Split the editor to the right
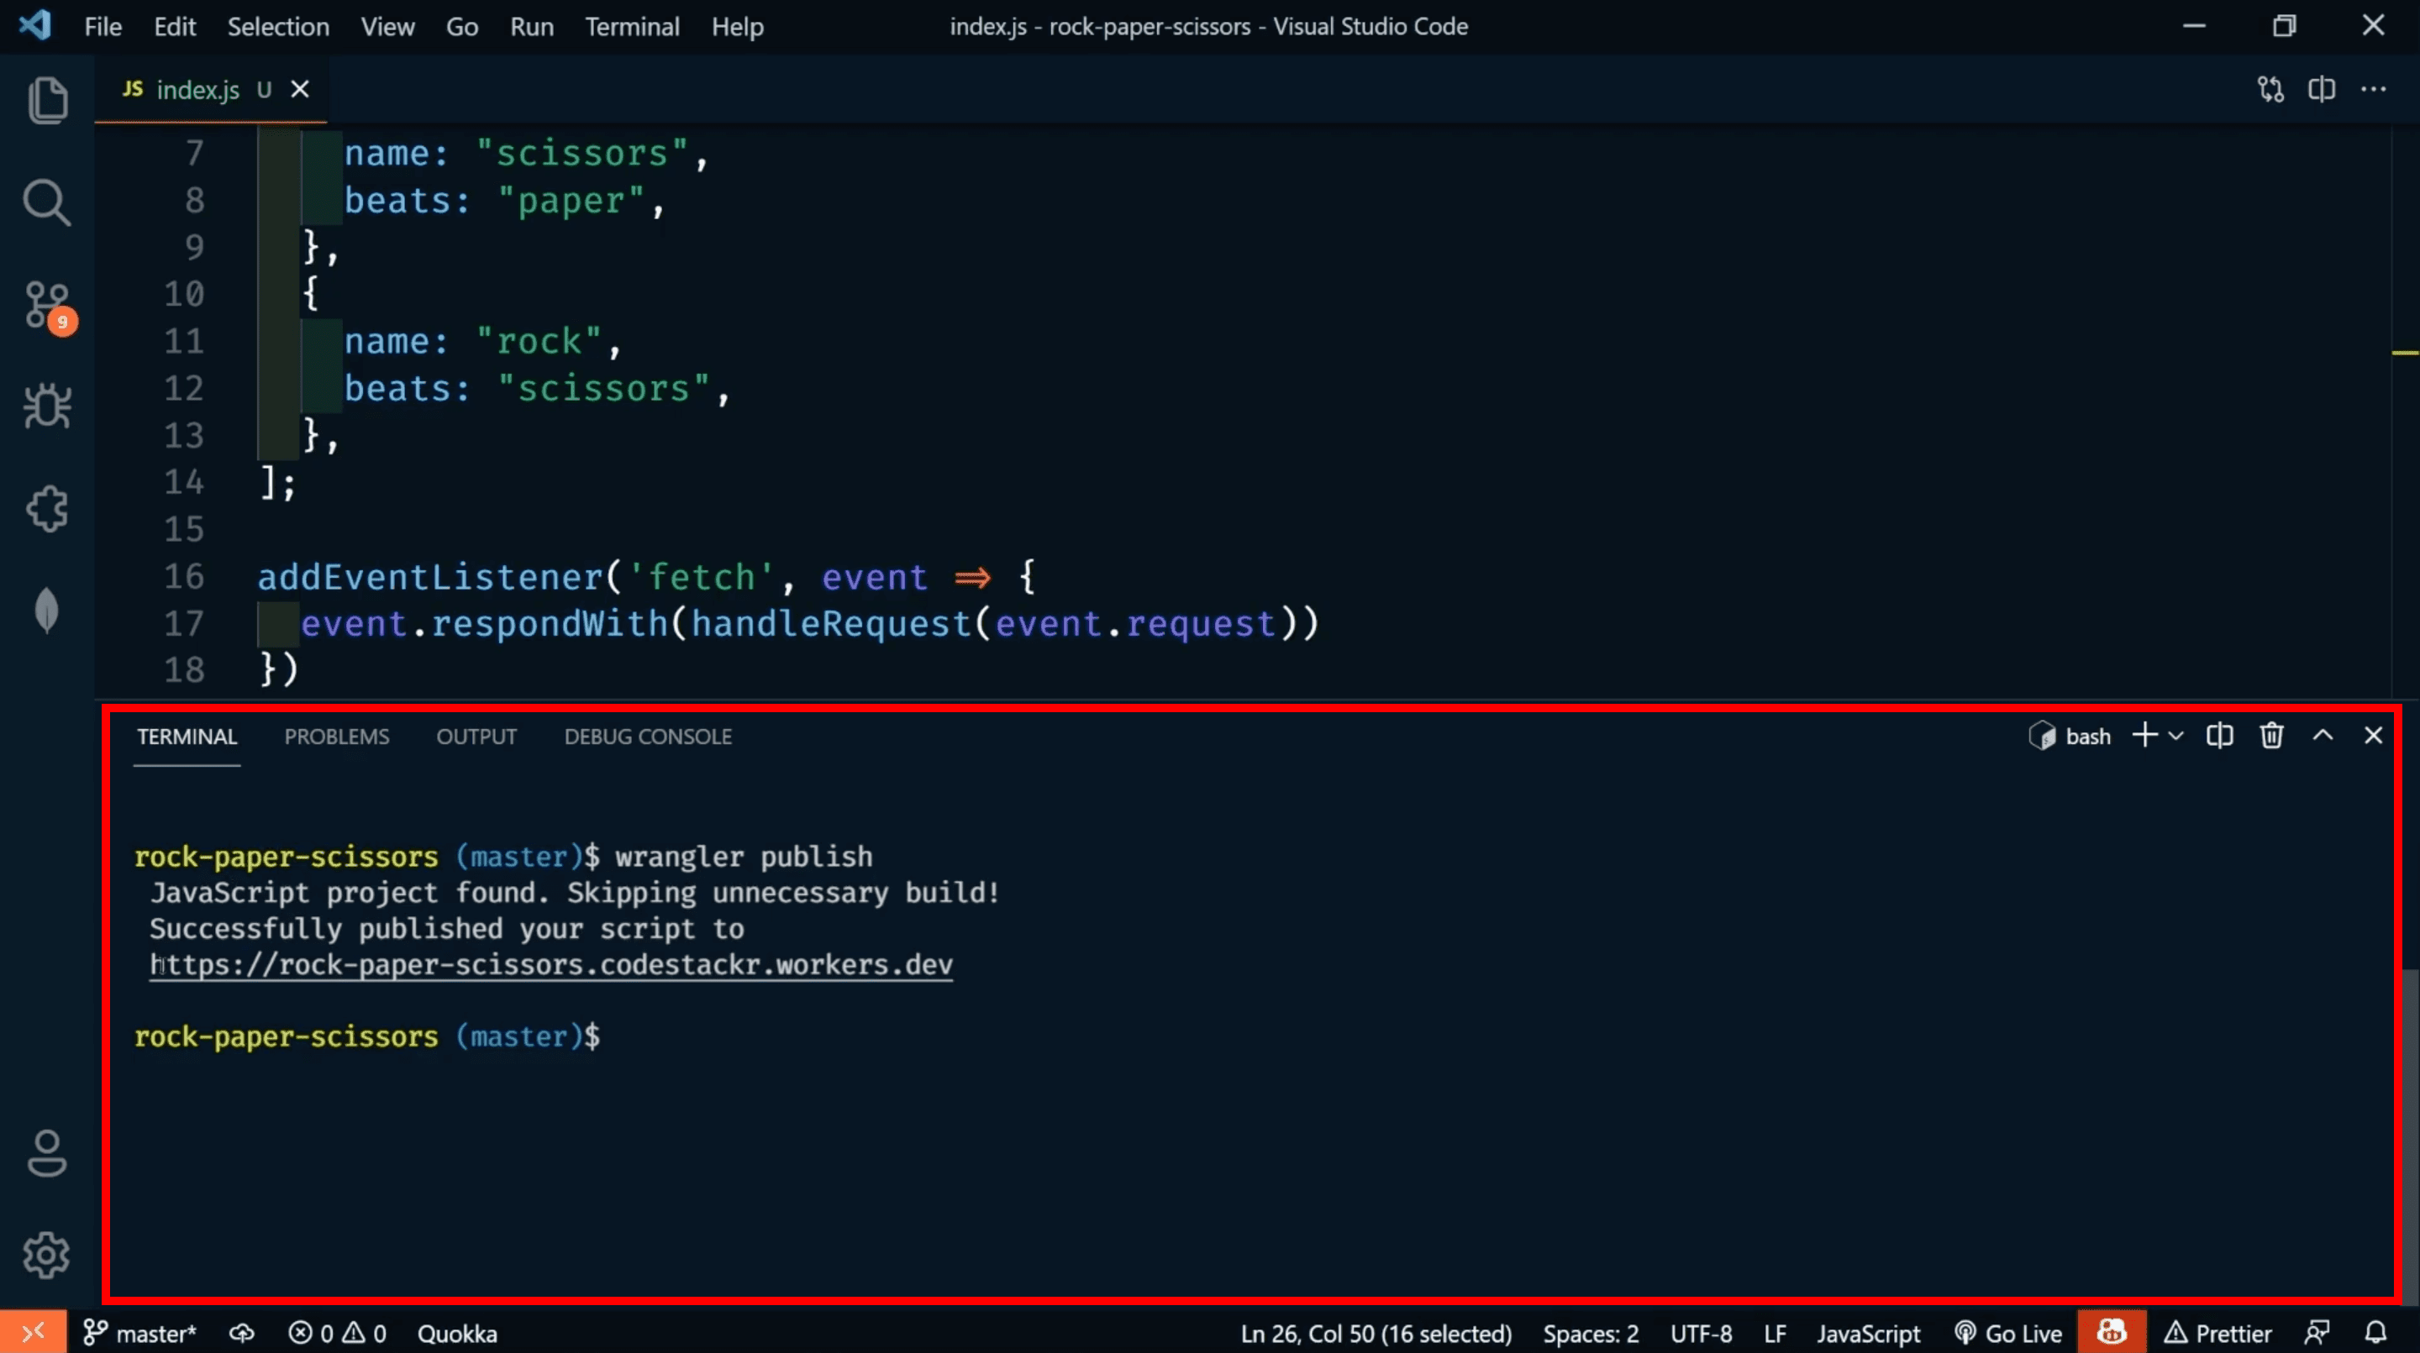This screenshot has height=1353, width=2420. [x=2322, y=89]
